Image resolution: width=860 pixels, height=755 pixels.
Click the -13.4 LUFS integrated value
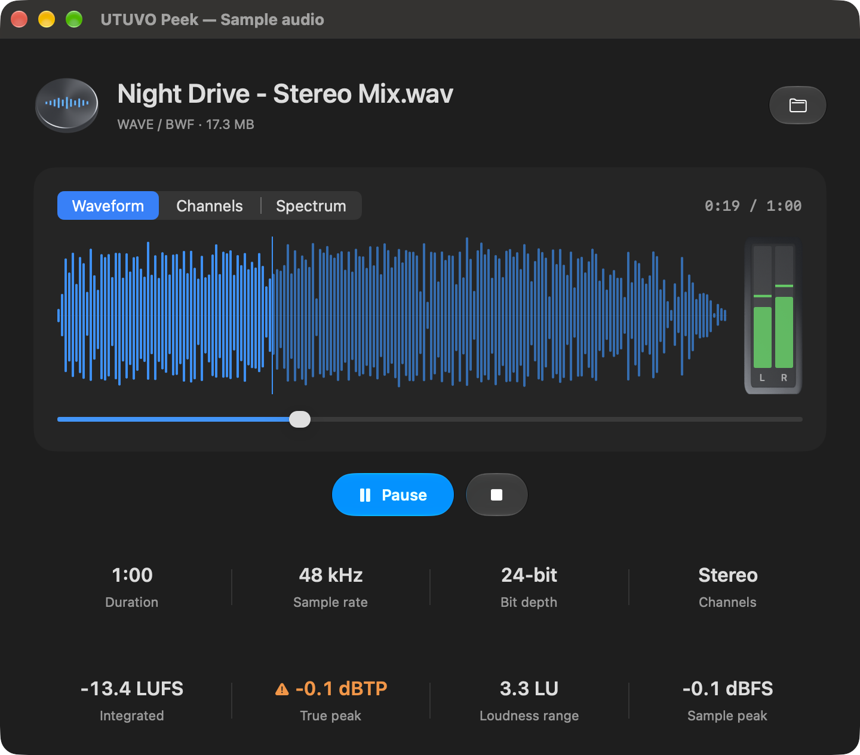click(x=132, y=689)
